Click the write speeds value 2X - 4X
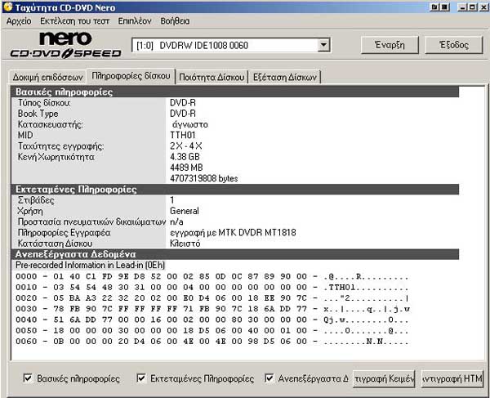The image size is (490, 398). point(186,146)
